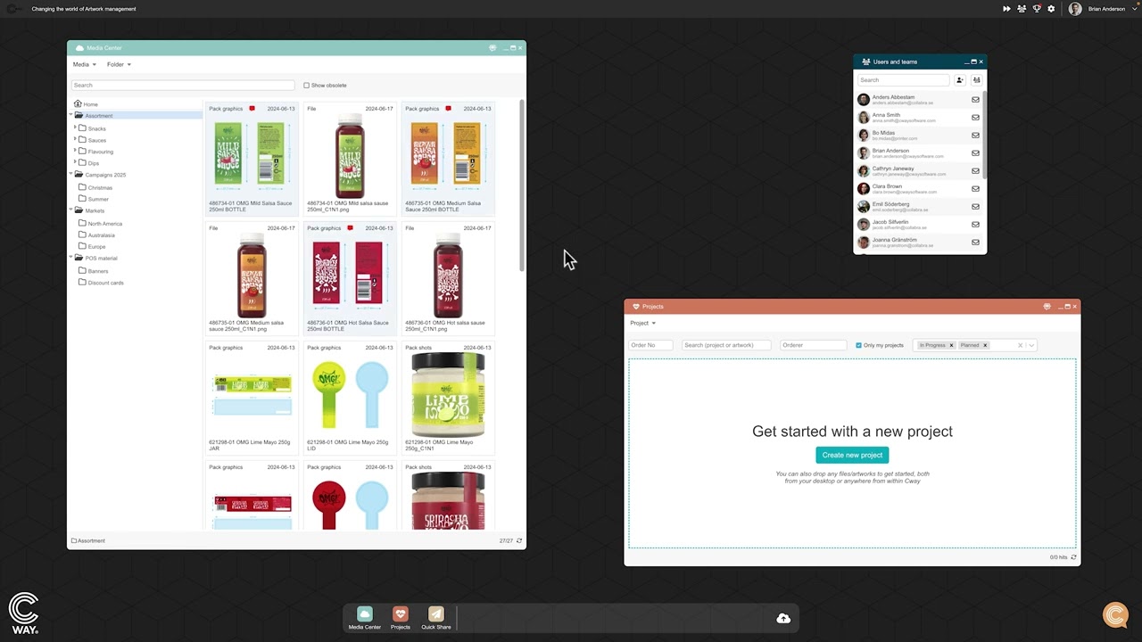The image size is (1142, 642).
Task: Collapse the POS material folder
Action: [x=71, y=258]
